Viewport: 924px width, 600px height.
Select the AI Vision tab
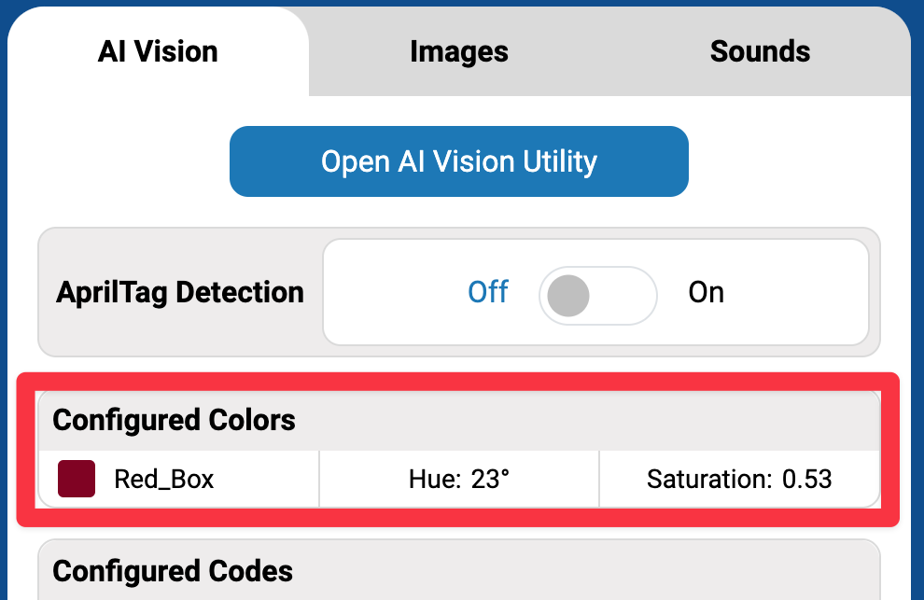(158, 52)
